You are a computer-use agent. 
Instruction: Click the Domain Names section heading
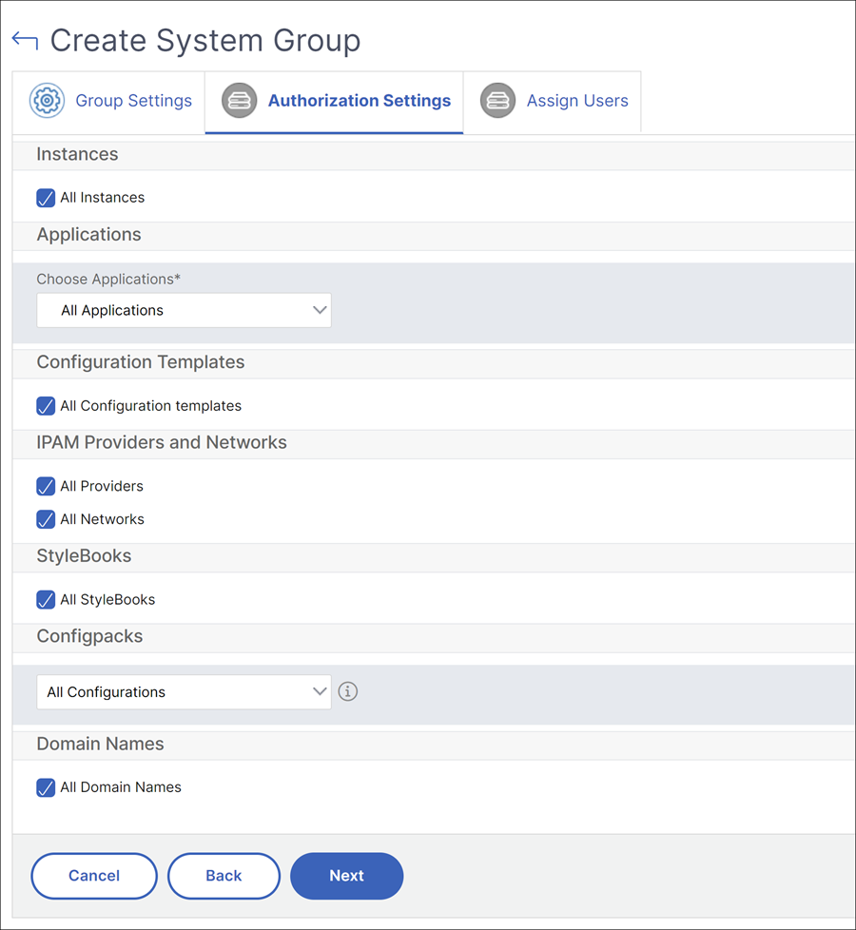[100, 744]
